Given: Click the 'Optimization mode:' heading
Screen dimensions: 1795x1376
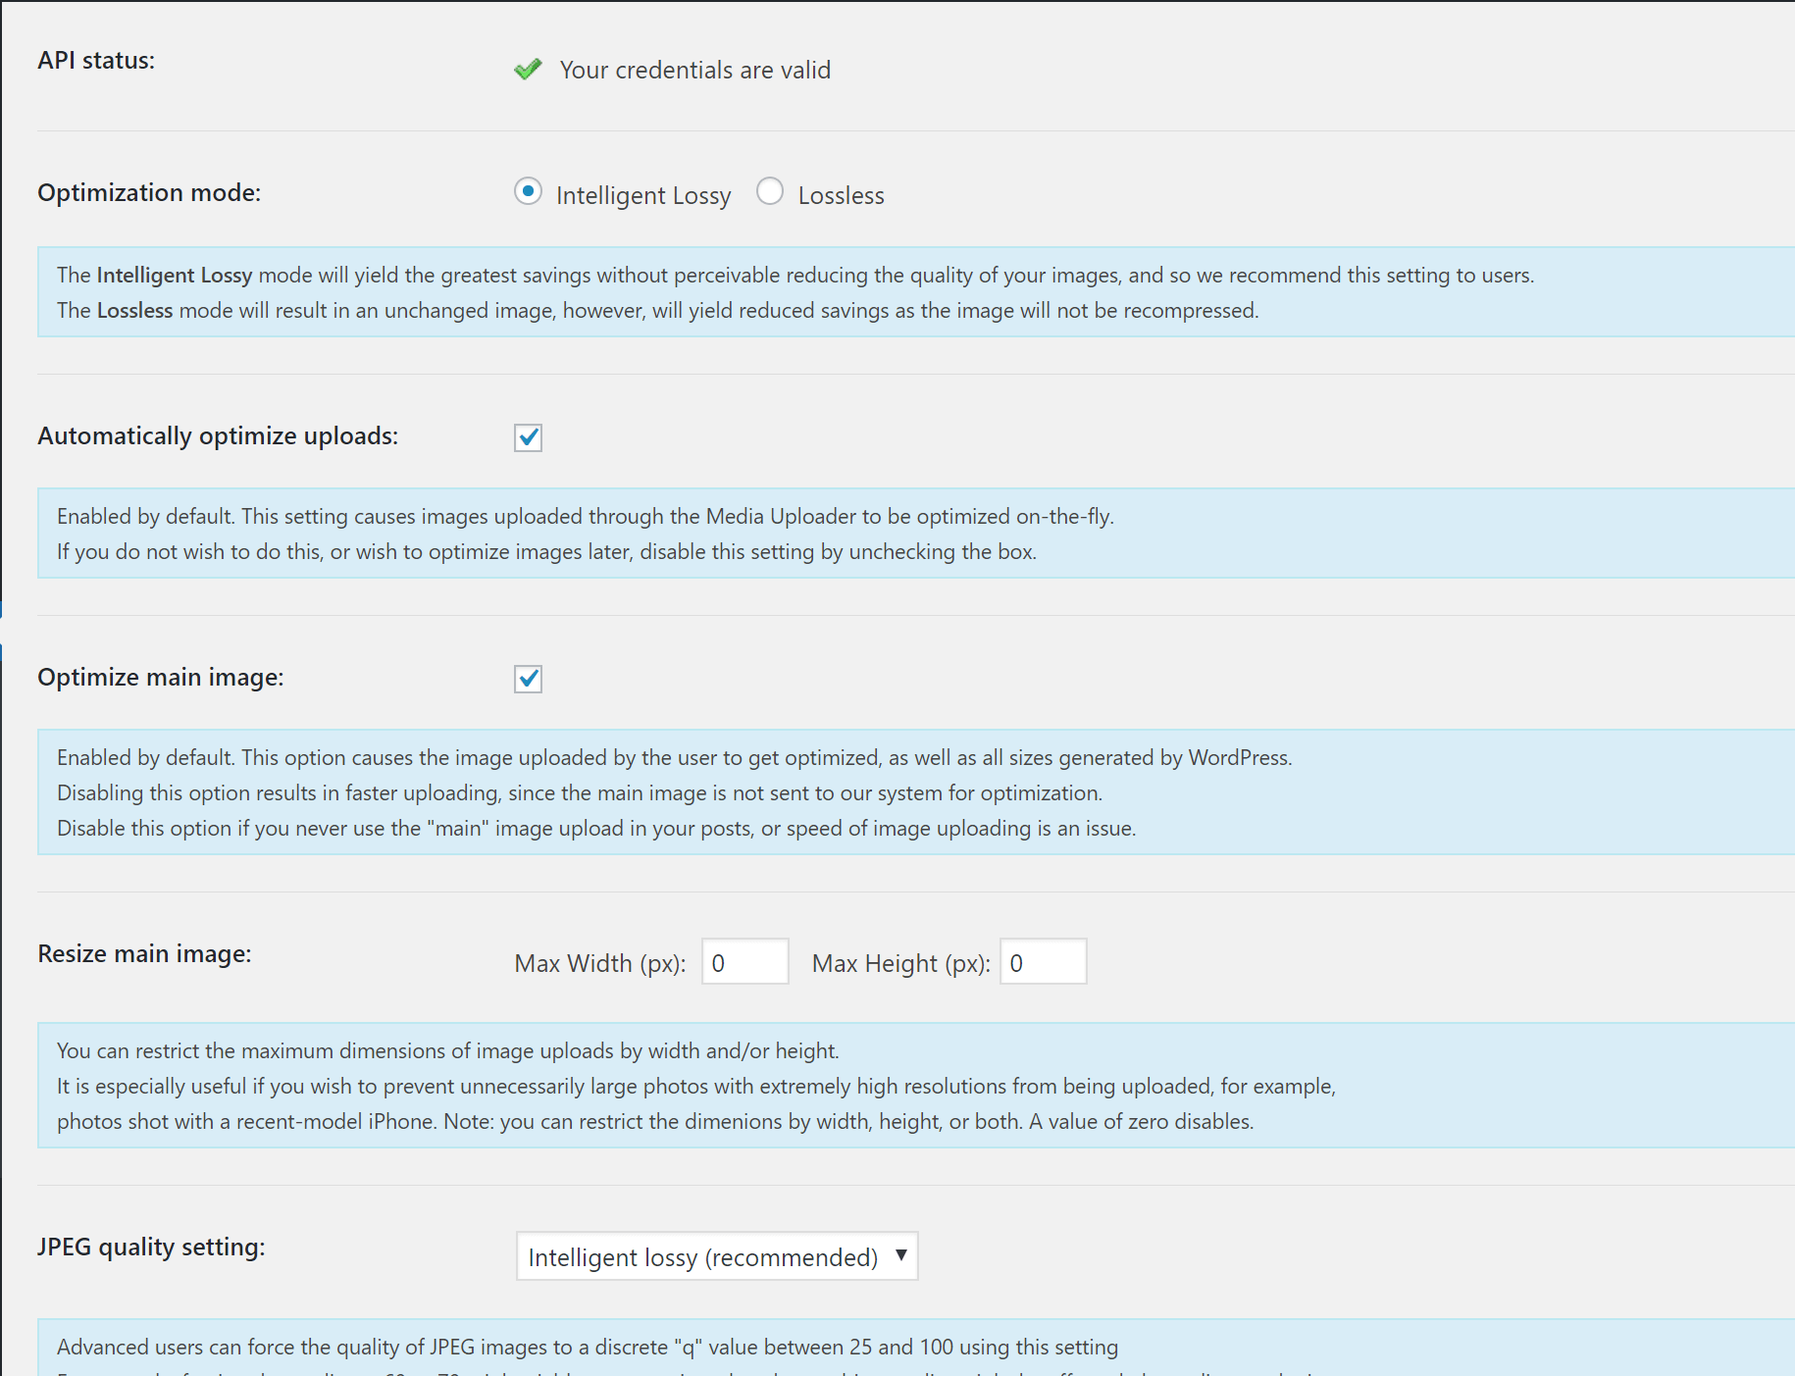Looking at the screenshot, I should pyautogui.click(x=149, y=192).
